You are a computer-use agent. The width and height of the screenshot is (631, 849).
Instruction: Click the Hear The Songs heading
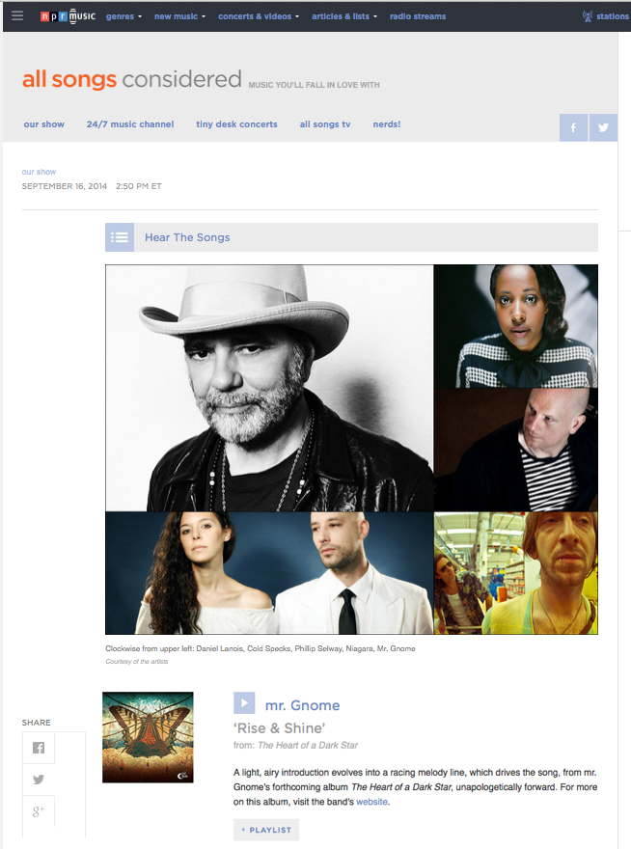pos(187,237)
